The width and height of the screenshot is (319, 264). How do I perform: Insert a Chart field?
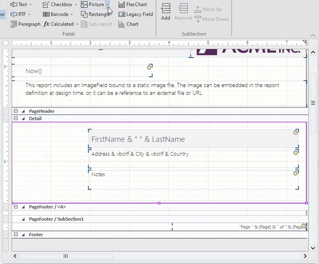click(x=128, y=24)
